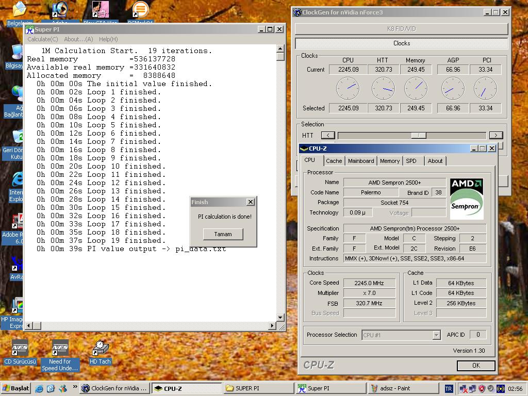Click the FSB 320.7 MHz field

point(369,303)
